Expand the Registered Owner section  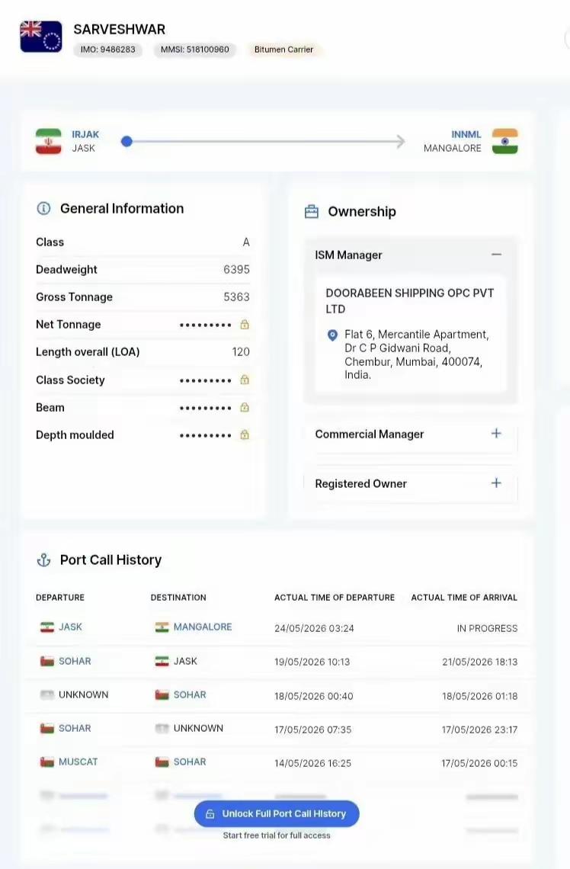(x=496, y=483)
